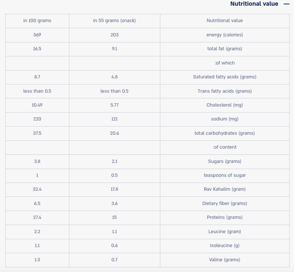The height and width of the screenshot is (272, 294).
Task: Select the "Proteins (grams)" row label
Action: coord(225,217)
